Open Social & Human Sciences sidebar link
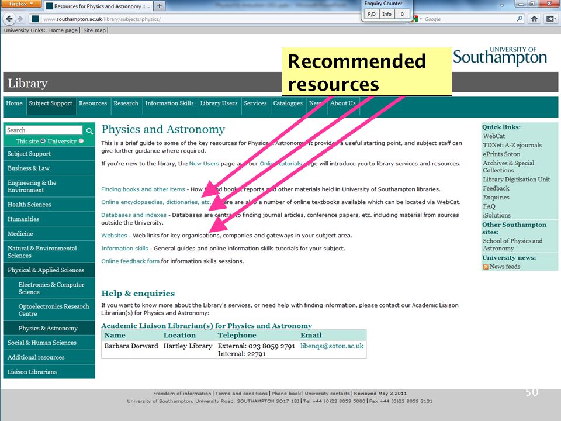 point(49,343)
